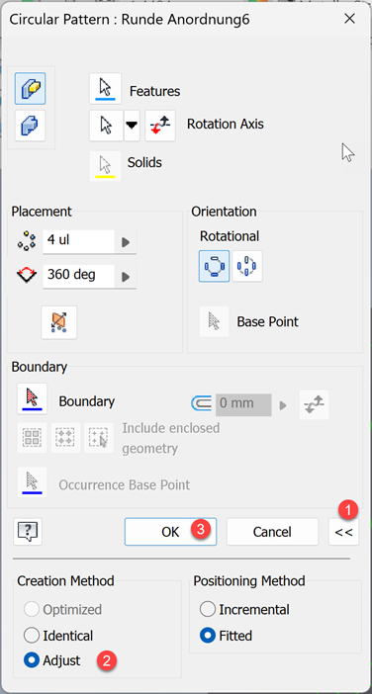
Task: Select the pattern individual features icon
Action: coord(30,89)
